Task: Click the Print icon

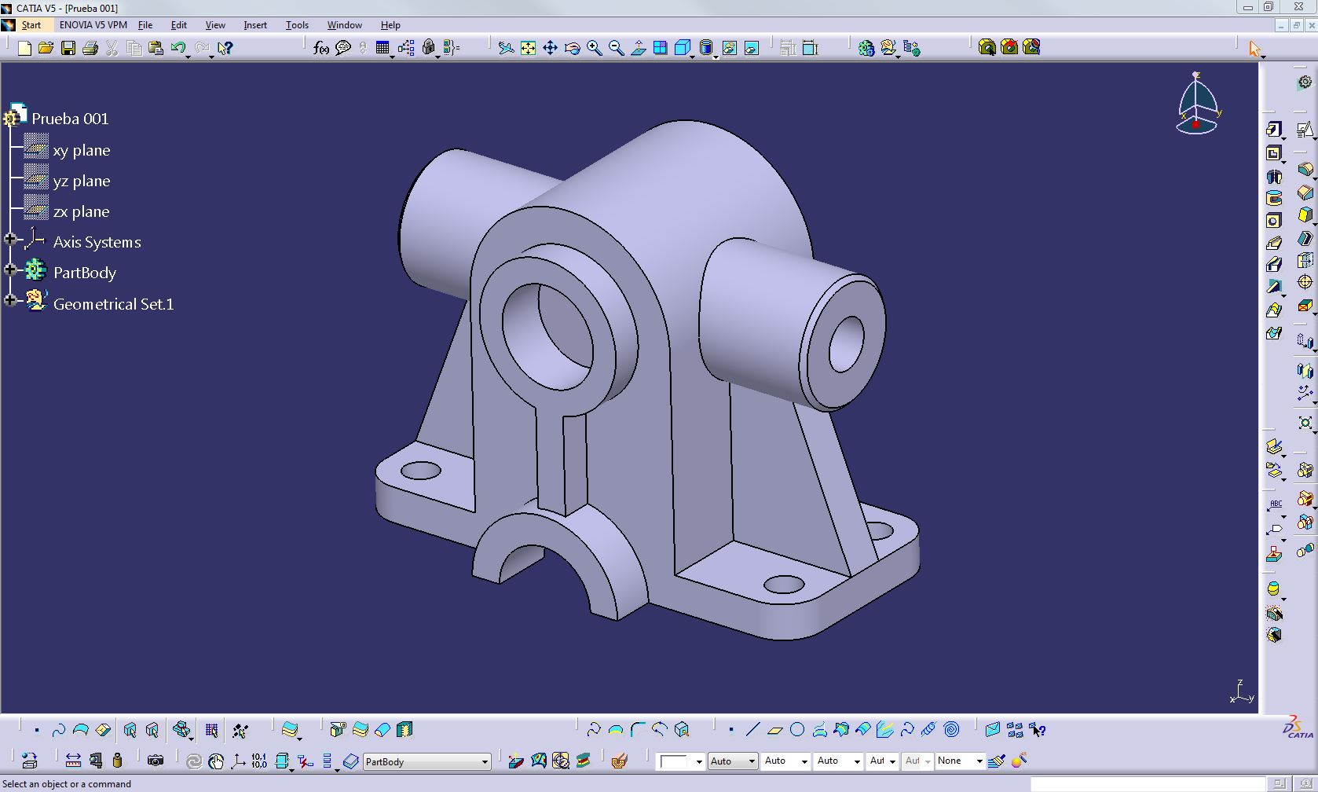Action: (90, 48)
